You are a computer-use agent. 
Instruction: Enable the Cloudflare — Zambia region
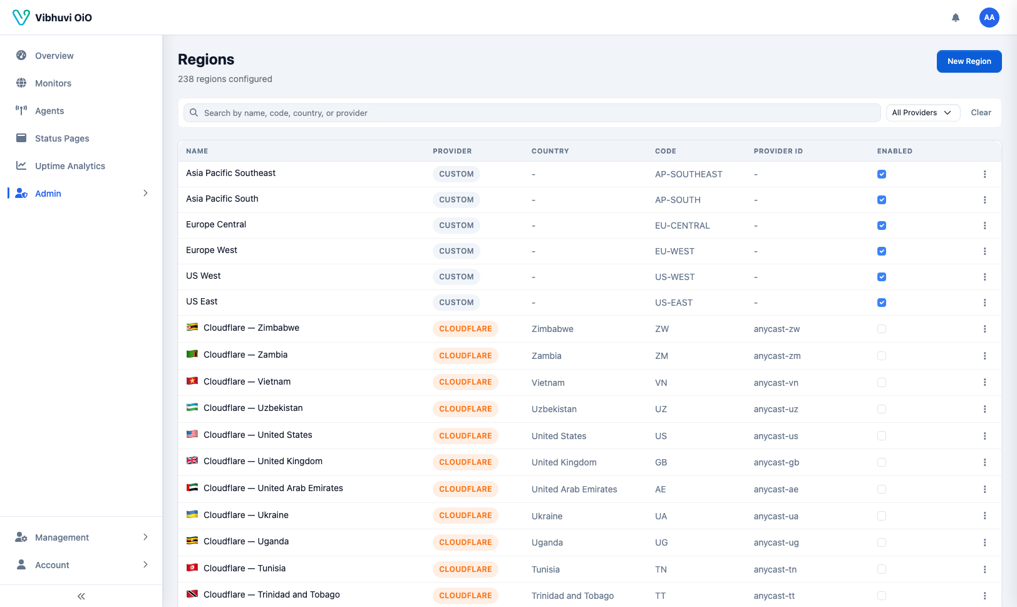pyautogui.click(x=882, y=356)
